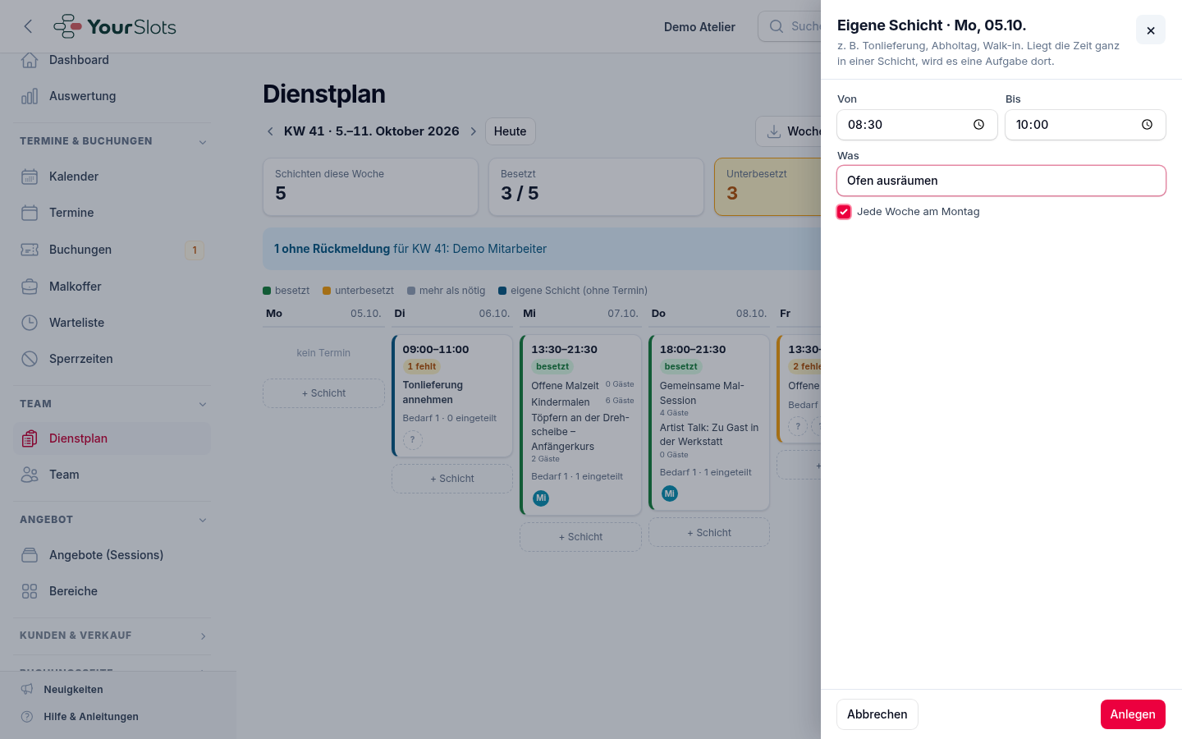Open the time picker clock in the Von field
1182x739 pixels.
coord(978,125)
